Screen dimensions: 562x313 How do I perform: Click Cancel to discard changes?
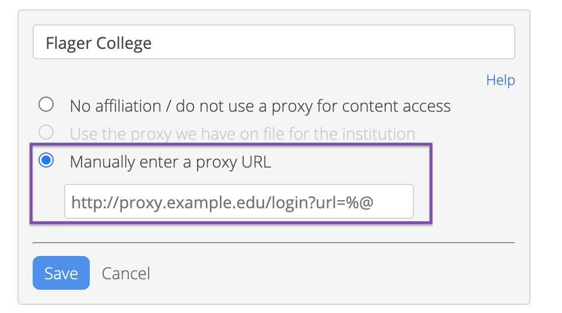(x=126, y=273)
